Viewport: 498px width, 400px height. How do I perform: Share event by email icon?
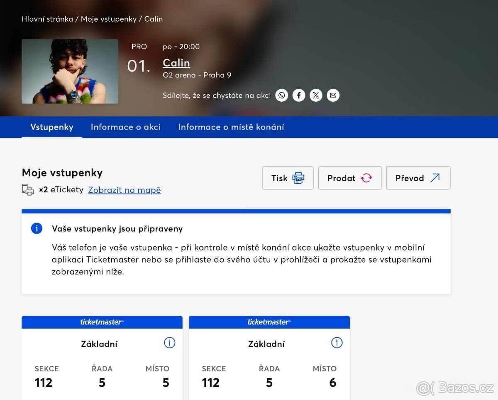(333, 96)
